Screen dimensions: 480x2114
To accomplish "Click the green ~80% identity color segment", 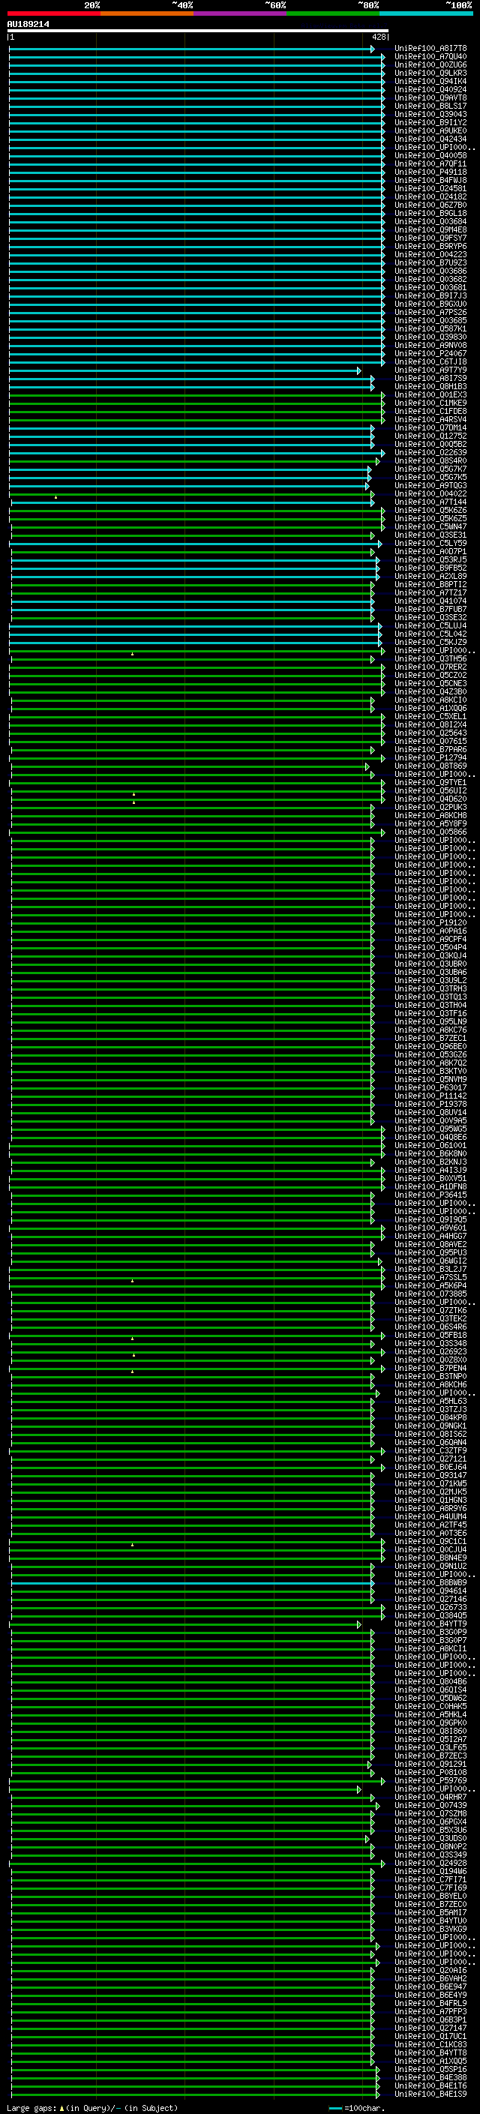I will click(333, 13).
